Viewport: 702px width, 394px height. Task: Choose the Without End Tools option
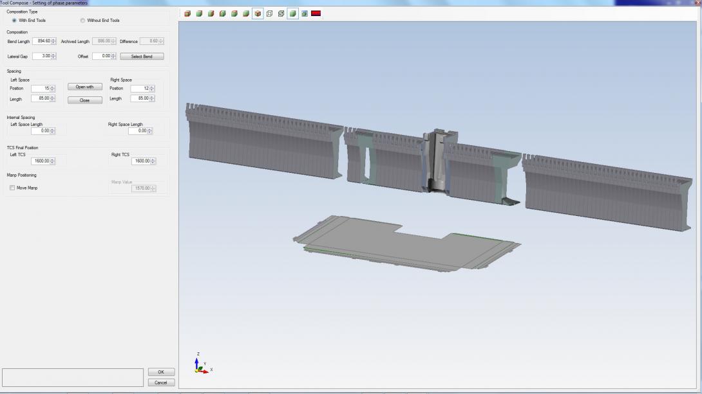click(x=82, y=21)
